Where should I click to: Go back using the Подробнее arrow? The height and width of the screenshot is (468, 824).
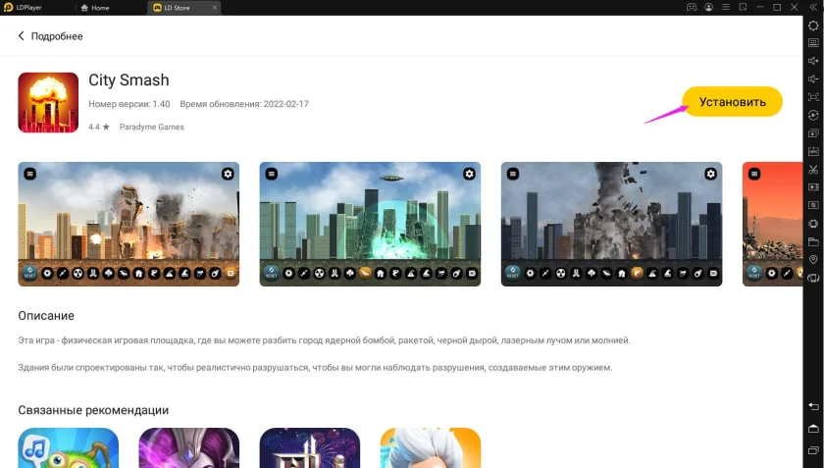click(x=21, y=35)
